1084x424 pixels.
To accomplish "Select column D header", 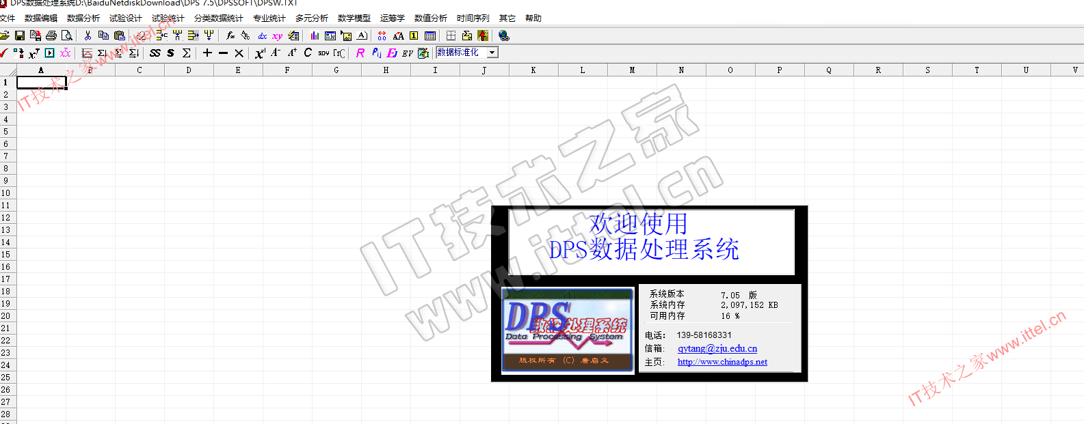I will tap(189, 70).
